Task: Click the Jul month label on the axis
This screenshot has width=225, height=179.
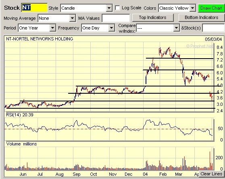Action: coord(40,174)
